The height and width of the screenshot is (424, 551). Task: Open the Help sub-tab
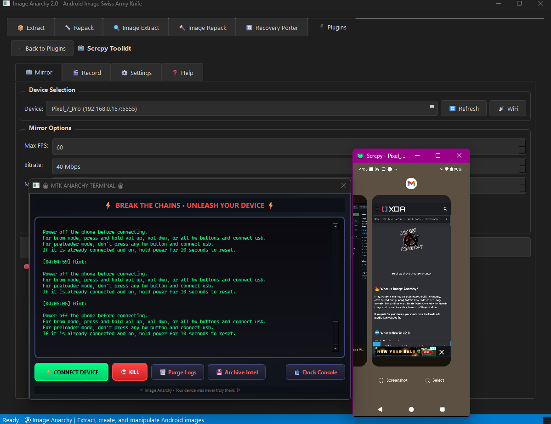182,73
